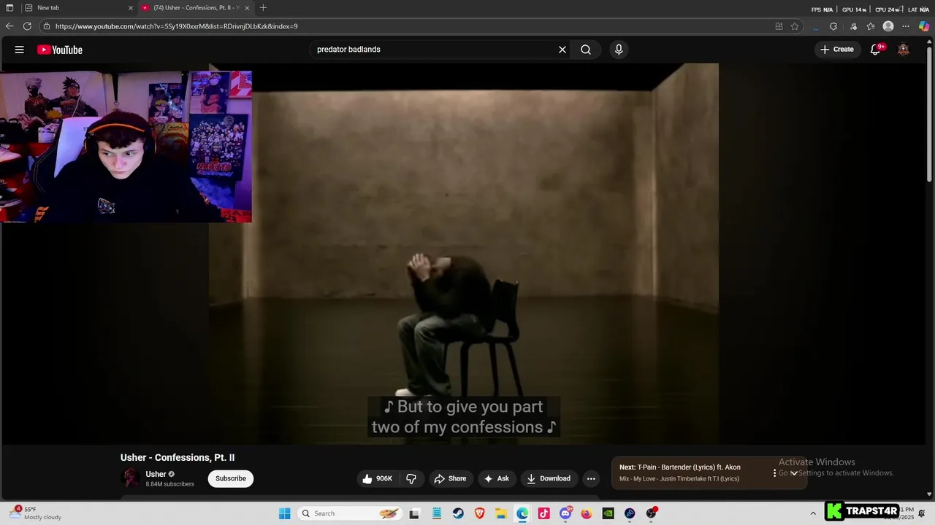Close the Usher YouTube tab
Image resolution: width=935 pixels, height=525 pixels.
[247, 8]
